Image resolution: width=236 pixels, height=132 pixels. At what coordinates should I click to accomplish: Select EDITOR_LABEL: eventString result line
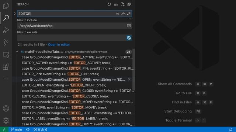point(65,118)
